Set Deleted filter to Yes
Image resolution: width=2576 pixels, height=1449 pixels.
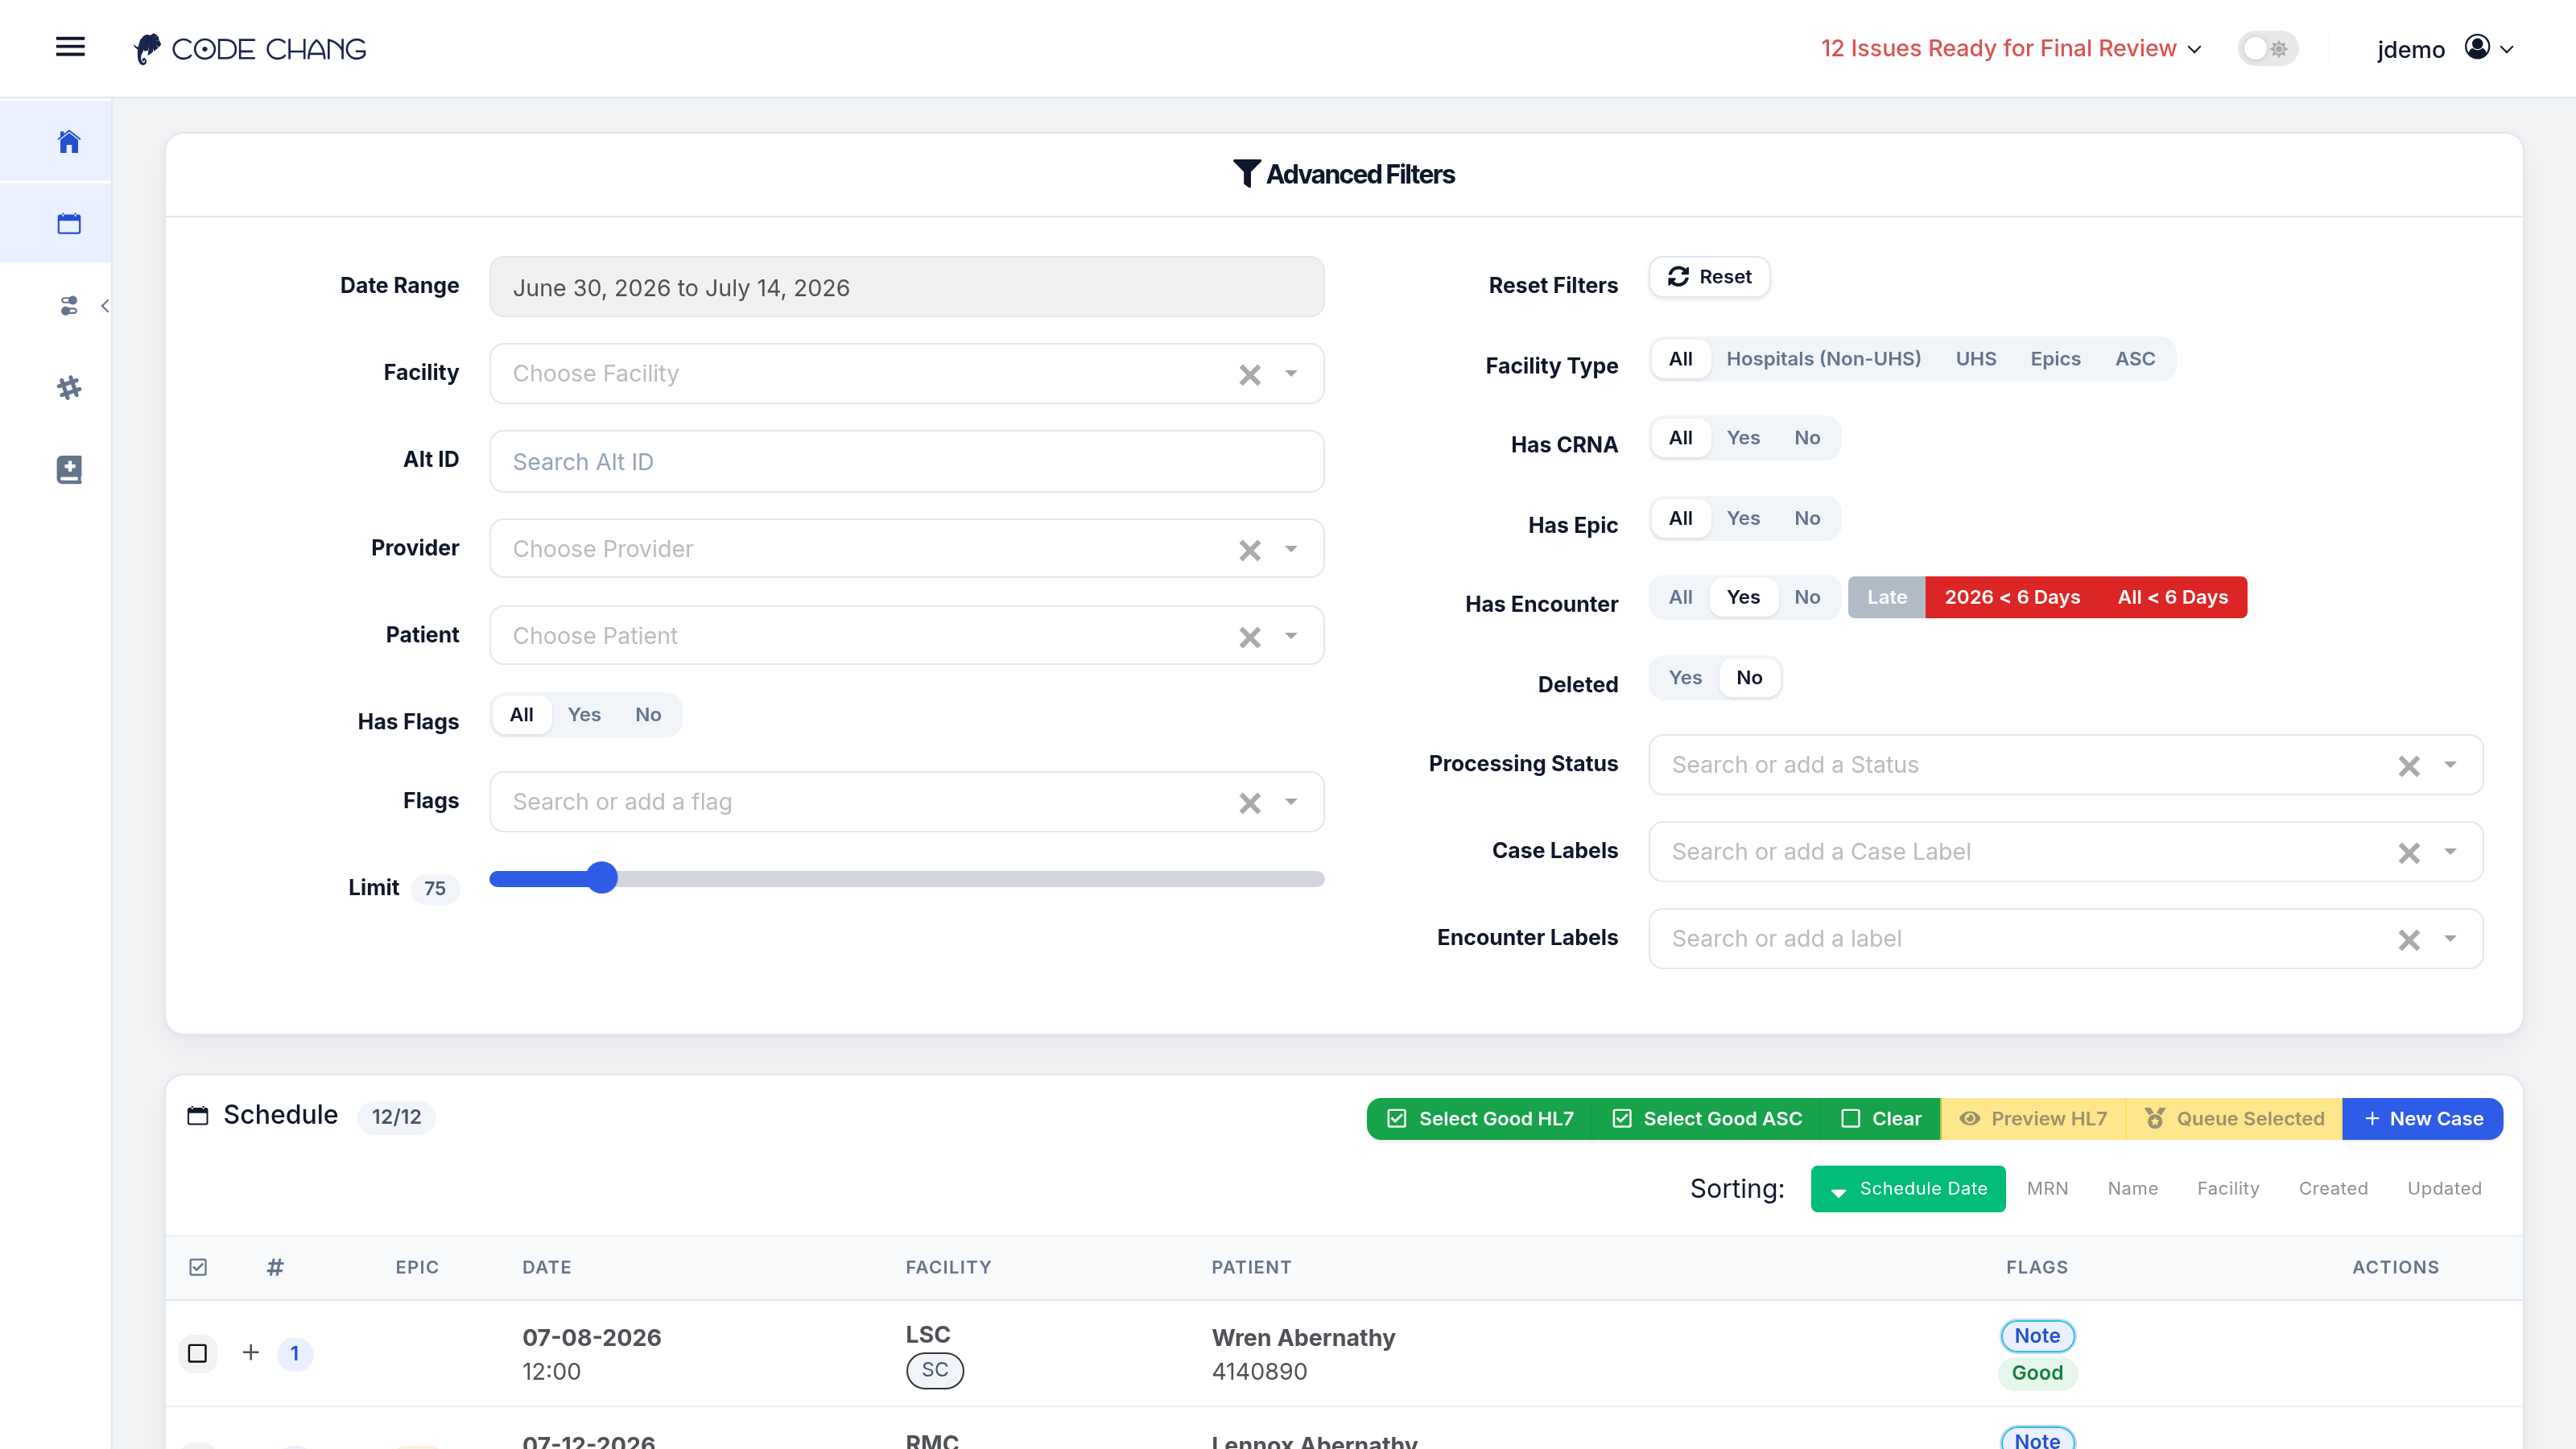pos(1685,678)
